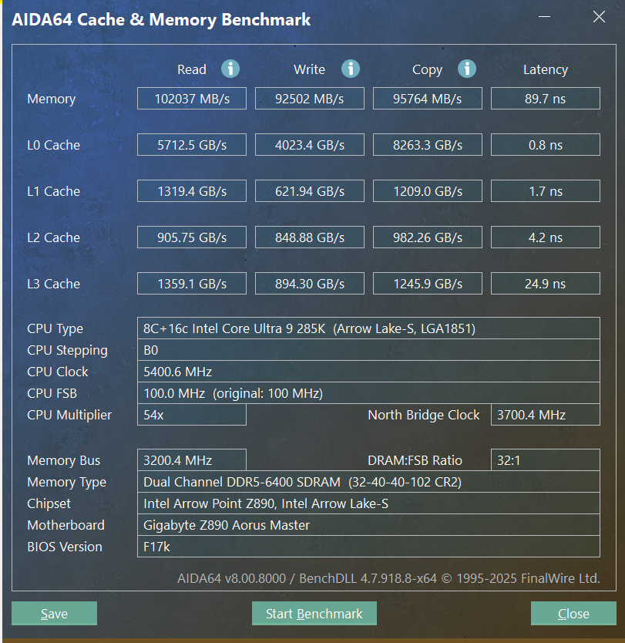Select the Memory Latency value field
This screenshot has width=625, height=643.
click(545, 99)
